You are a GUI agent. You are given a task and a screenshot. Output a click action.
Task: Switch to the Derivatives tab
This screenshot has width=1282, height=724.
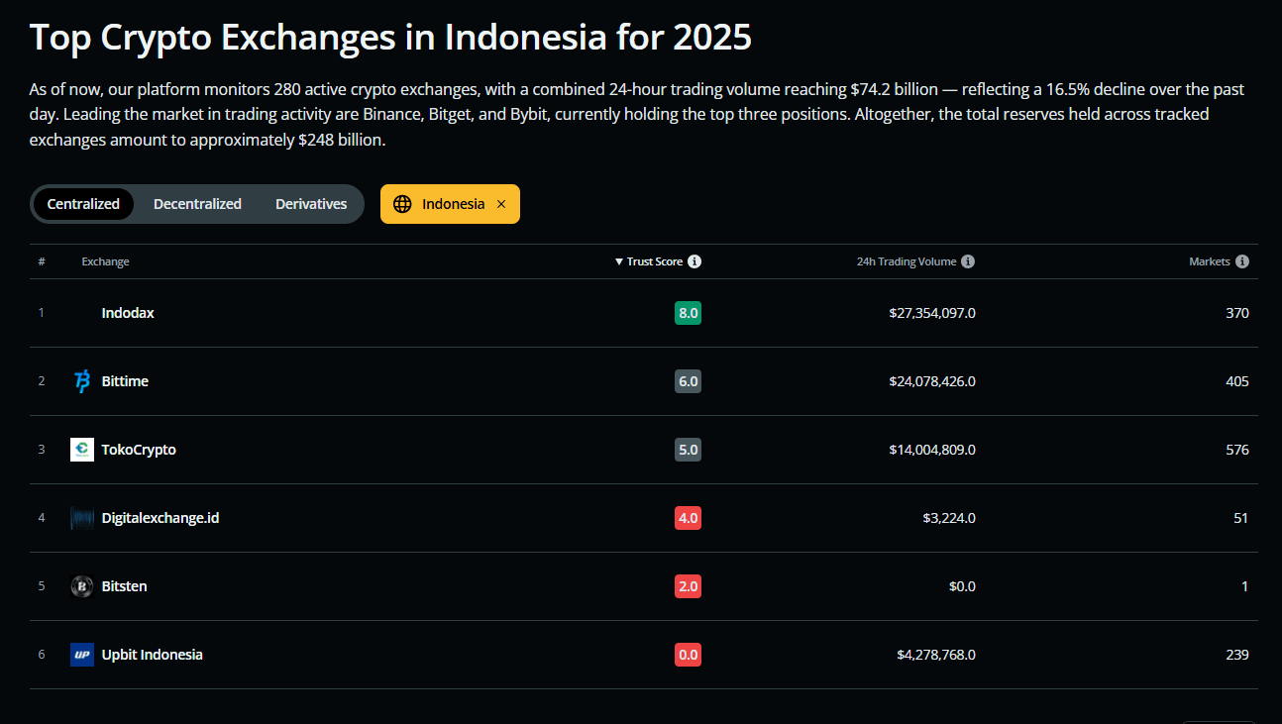(x=310, y=203)
